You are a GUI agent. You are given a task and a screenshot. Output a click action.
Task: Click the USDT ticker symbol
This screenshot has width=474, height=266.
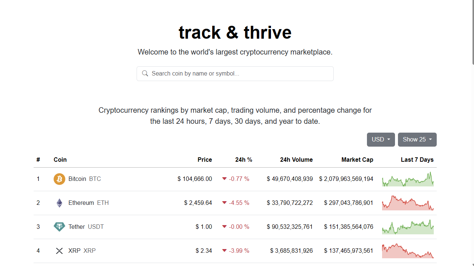[96, 227]
